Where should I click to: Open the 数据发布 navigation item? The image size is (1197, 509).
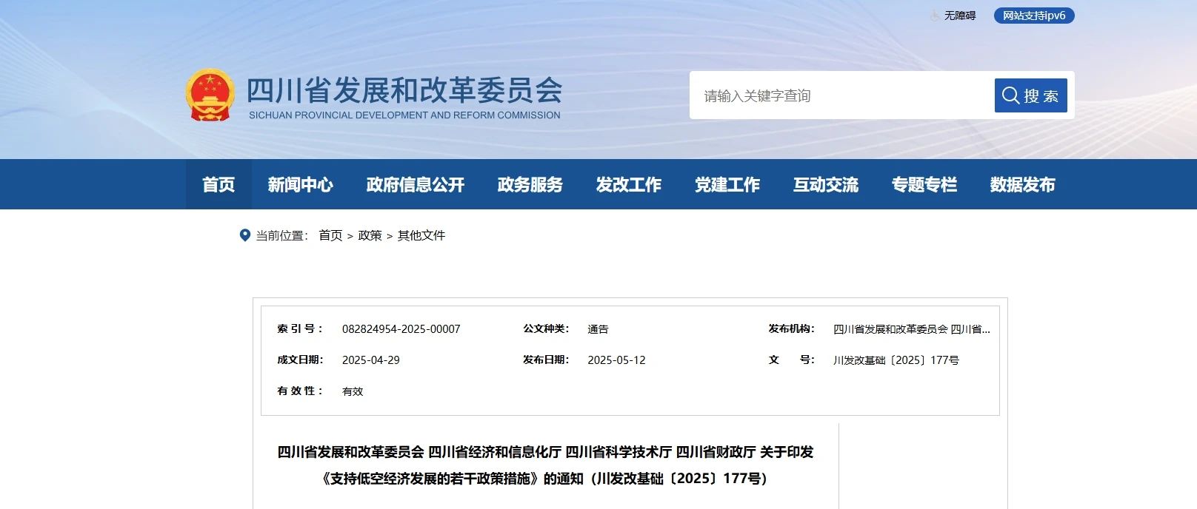(x=1022, y=184)
